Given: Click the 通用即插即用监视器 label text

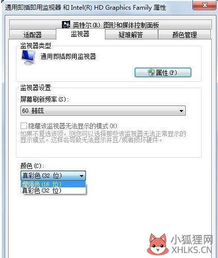Looking at the screenshot, I should (68, 56).
